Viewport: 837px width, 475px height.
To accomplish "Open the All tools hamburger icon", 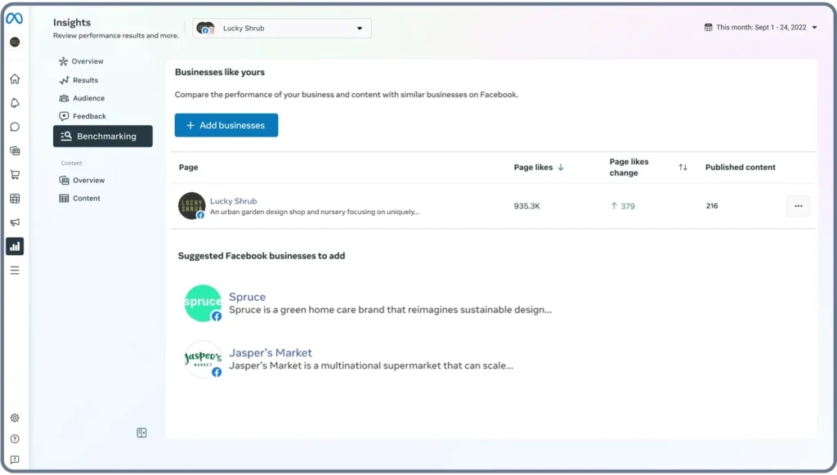I will coord(15,271).
